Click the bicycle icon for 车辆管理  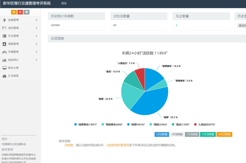5,52
